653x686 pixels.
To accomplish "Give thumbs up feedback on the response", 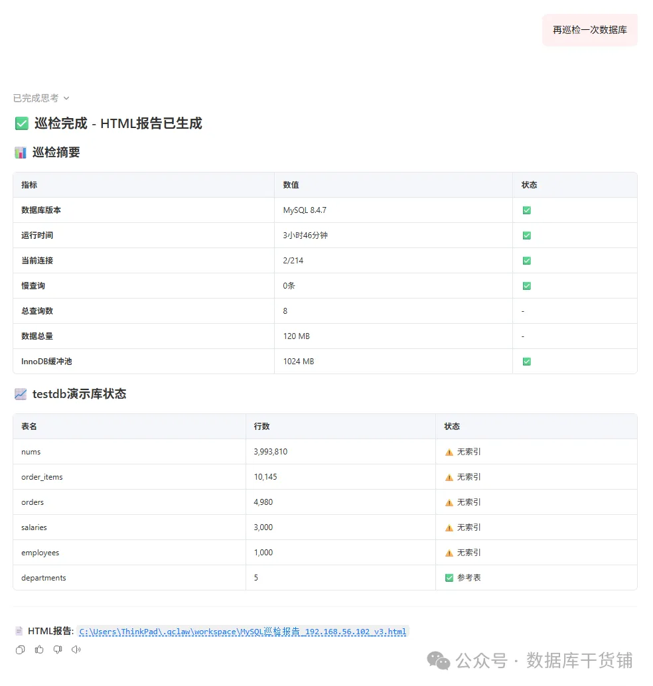I will (x=38, y=650).
